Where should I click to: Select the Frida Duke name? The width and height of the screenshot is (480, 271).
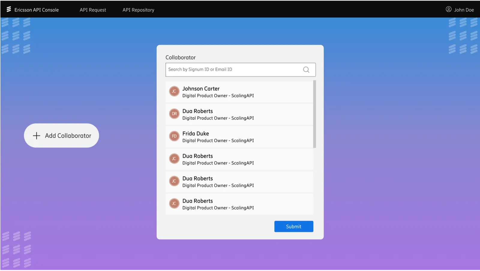(196, 134)
